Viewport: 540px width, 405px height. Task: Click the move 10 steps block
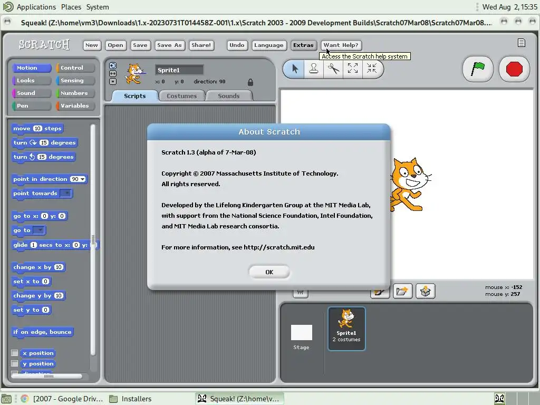click(x=37, y=129)
